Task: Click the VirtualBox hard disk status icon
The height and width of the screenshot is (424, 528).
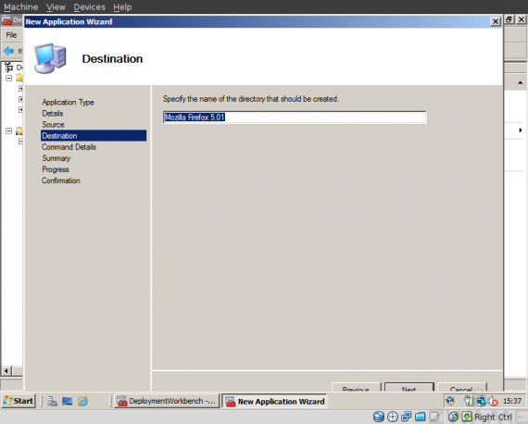Action: click(379, 417)
